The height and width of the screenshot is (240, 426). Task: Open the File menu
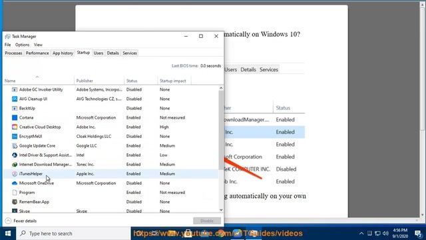point(7,45)
